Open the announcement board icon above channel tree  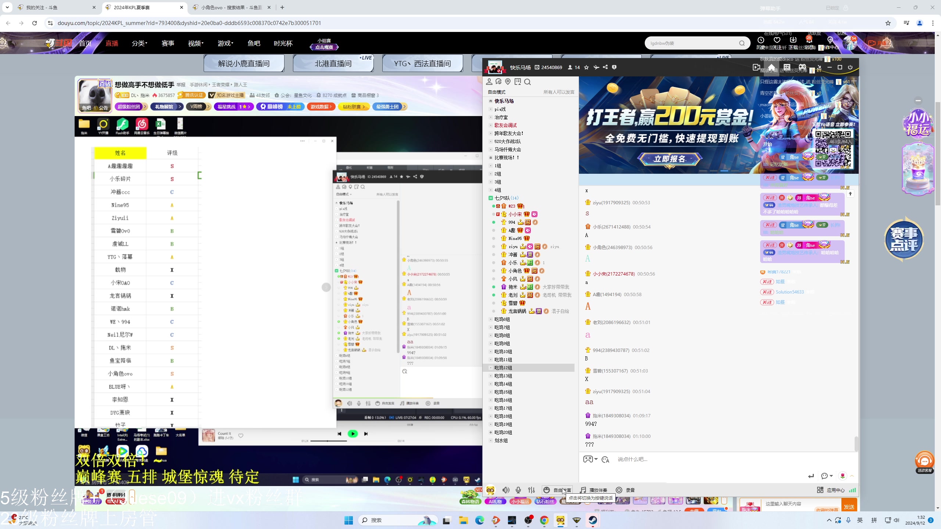(x=518, y=82)
